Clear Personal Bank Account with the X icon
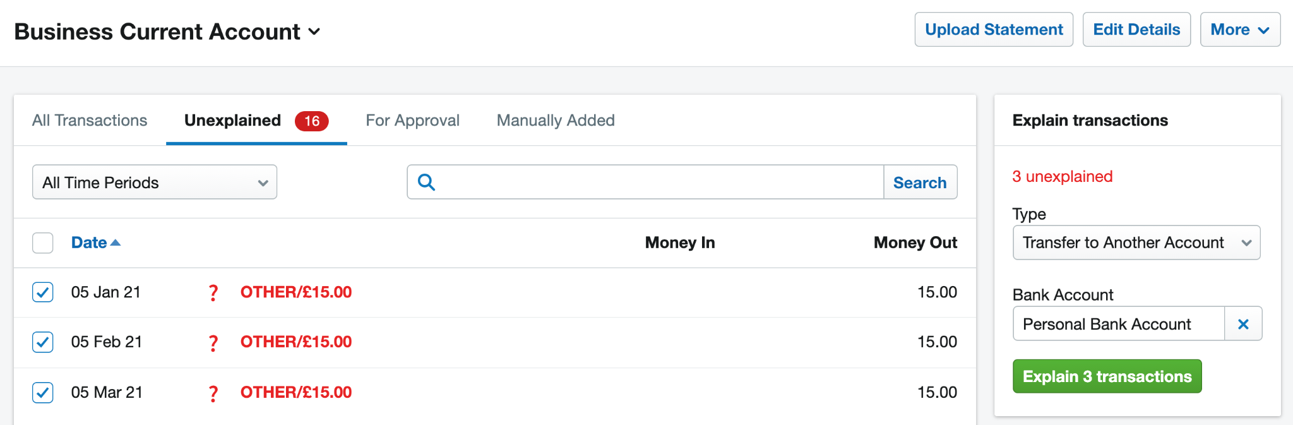 click(x=1243, y=324)
